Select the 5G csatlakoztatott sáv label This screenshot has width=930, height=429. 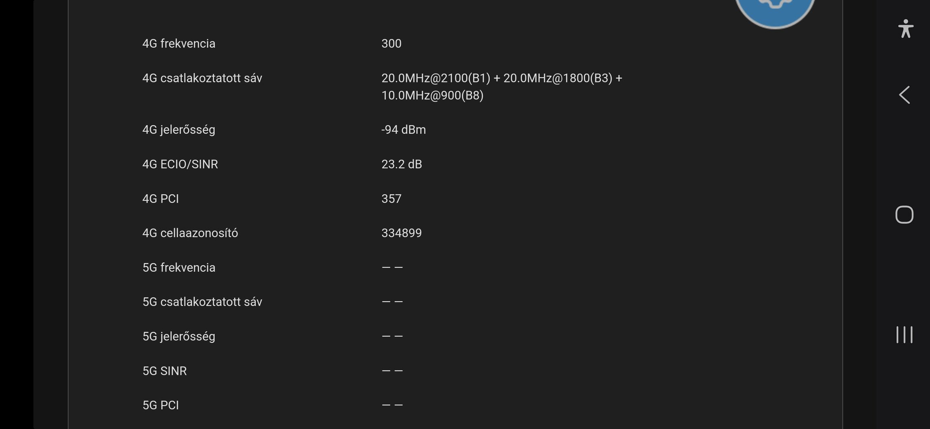(x=202, y=302)
